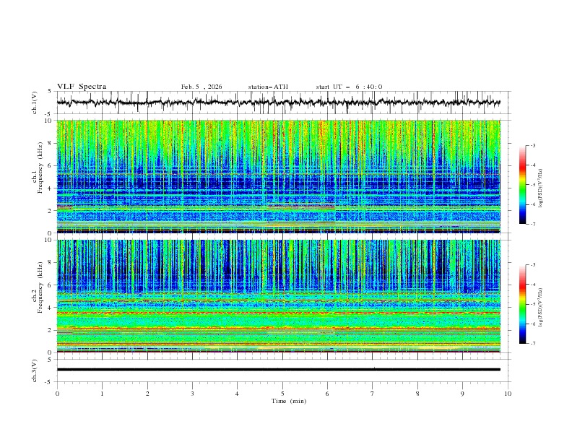Click the "station=ATH" header label
The height and width of the screenshot is (442, 572).
[268, 87]
